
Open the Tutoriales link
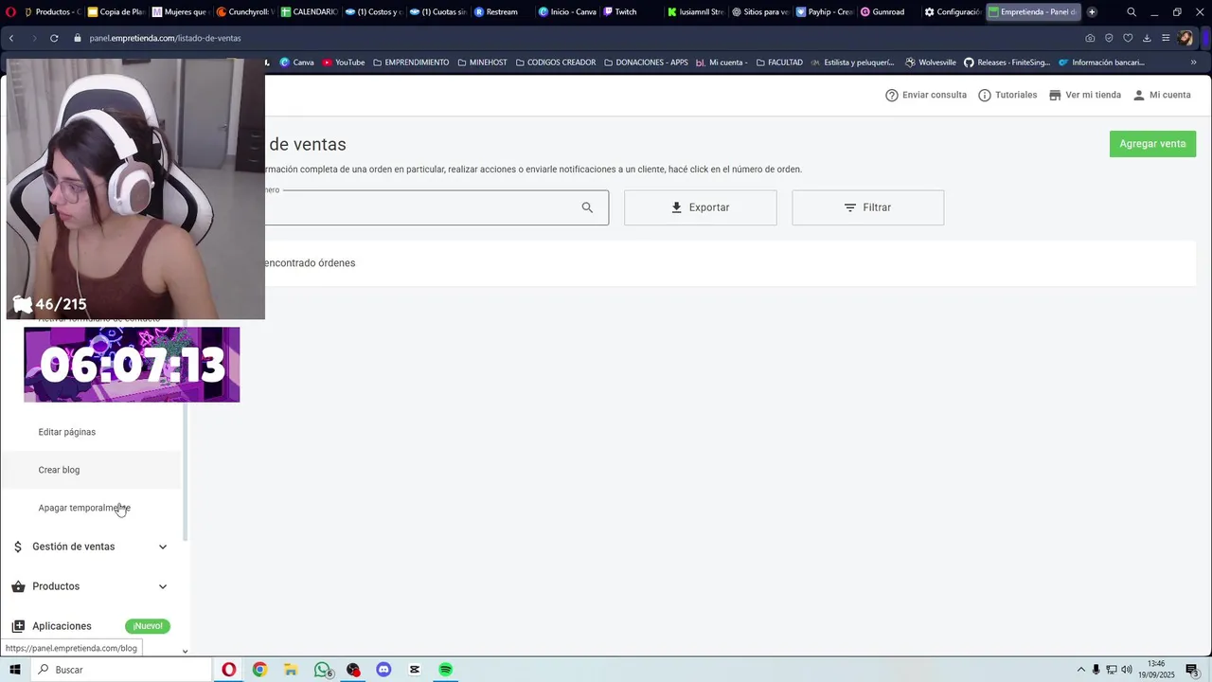[1007, 95]
